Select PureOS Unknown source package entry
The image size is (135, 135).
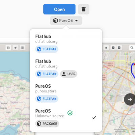point(66,118)
